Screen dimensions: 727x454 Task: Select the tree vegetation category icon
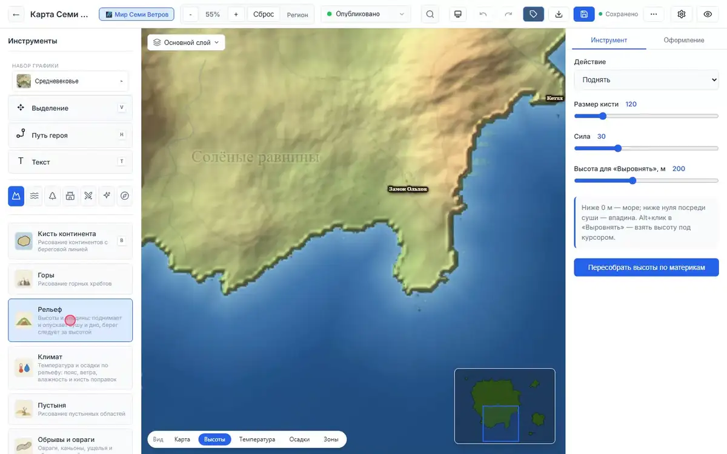pos(53,196)
